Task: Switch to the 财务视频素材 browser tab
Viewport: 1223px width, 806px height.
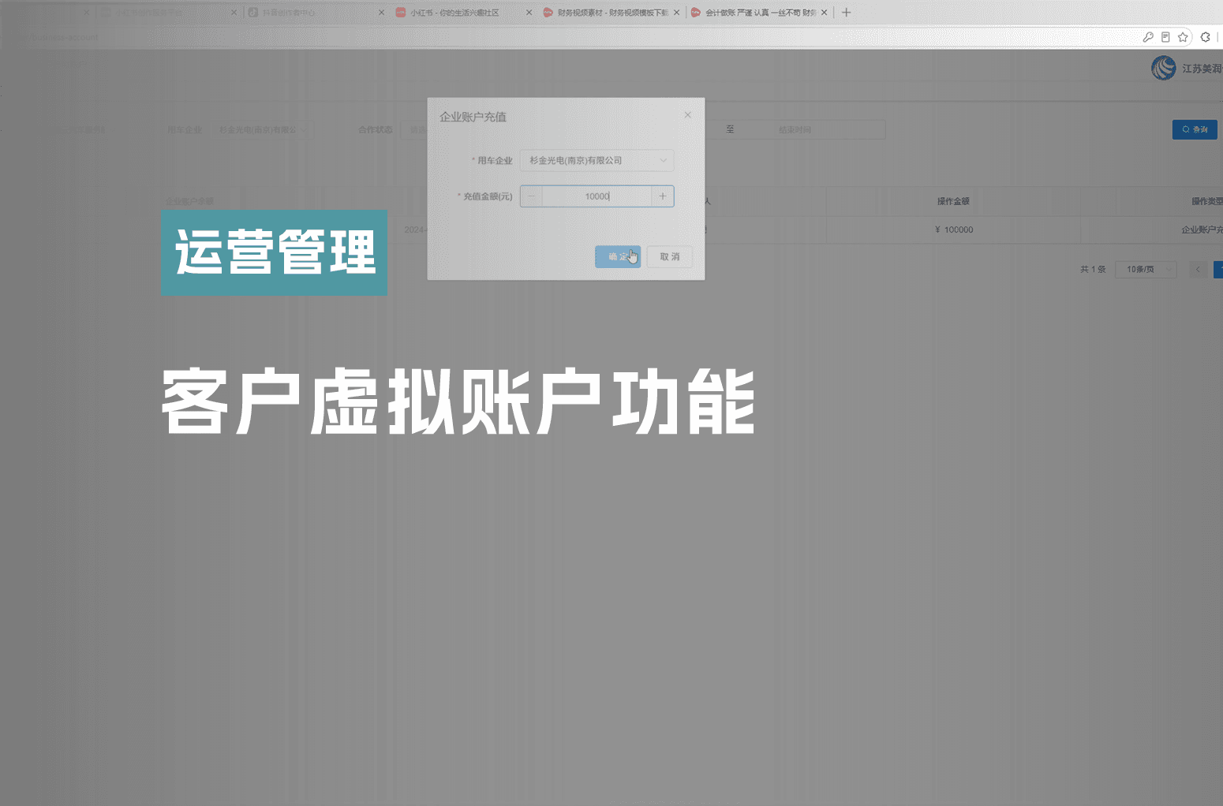Action: [x=604, y=13]
